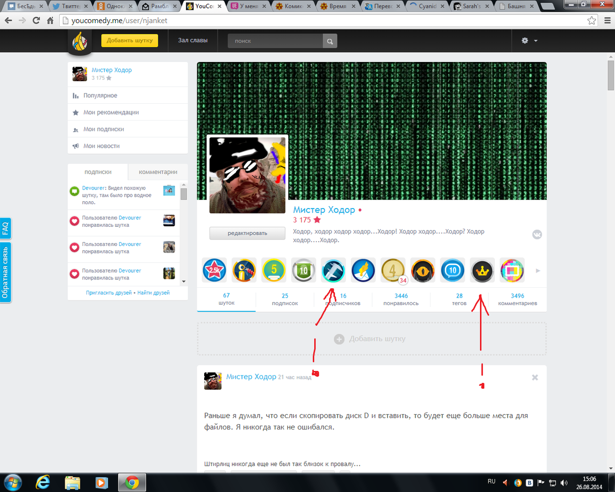Open Internet Explorer from taskbar

pos(43,483)
